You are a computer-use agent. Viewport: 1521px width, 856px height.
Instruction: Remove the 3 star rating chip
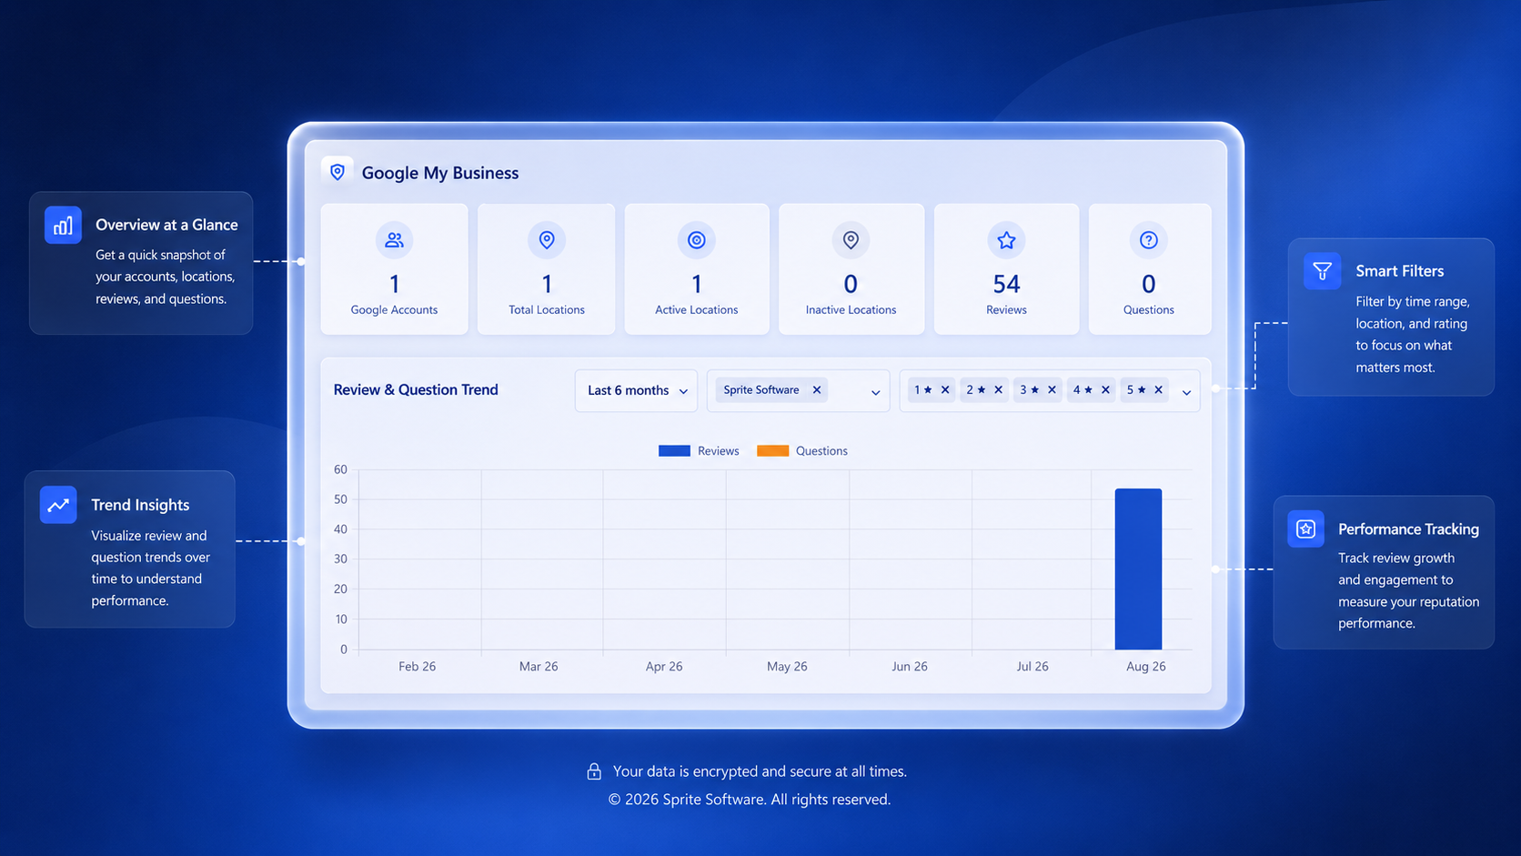(1052, 389)
